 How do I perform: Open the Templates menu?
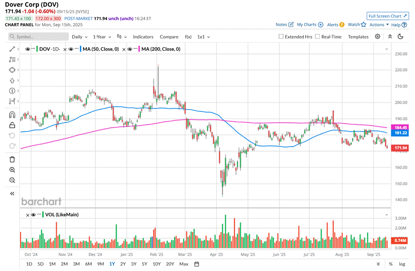coord(358,37)
